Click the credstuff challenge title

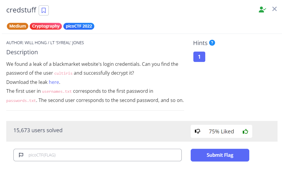click(21, 10)
